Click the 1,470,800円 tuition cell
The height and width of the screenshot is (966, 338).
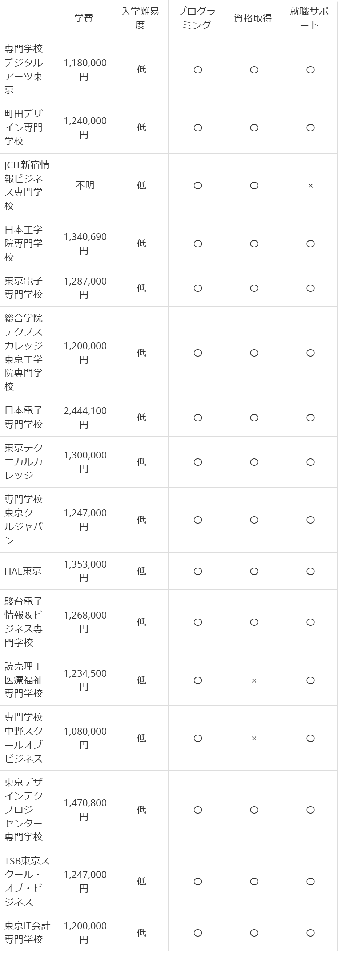tap(85, 810)
